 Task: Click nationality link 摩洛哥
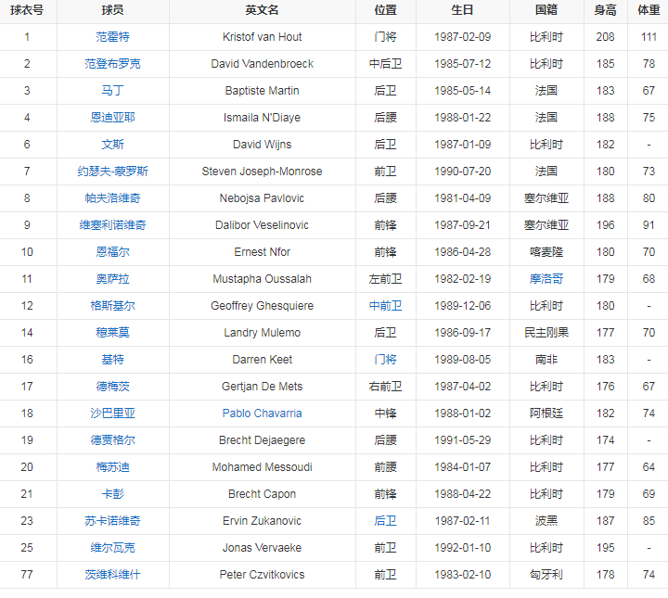pos(546,279)
